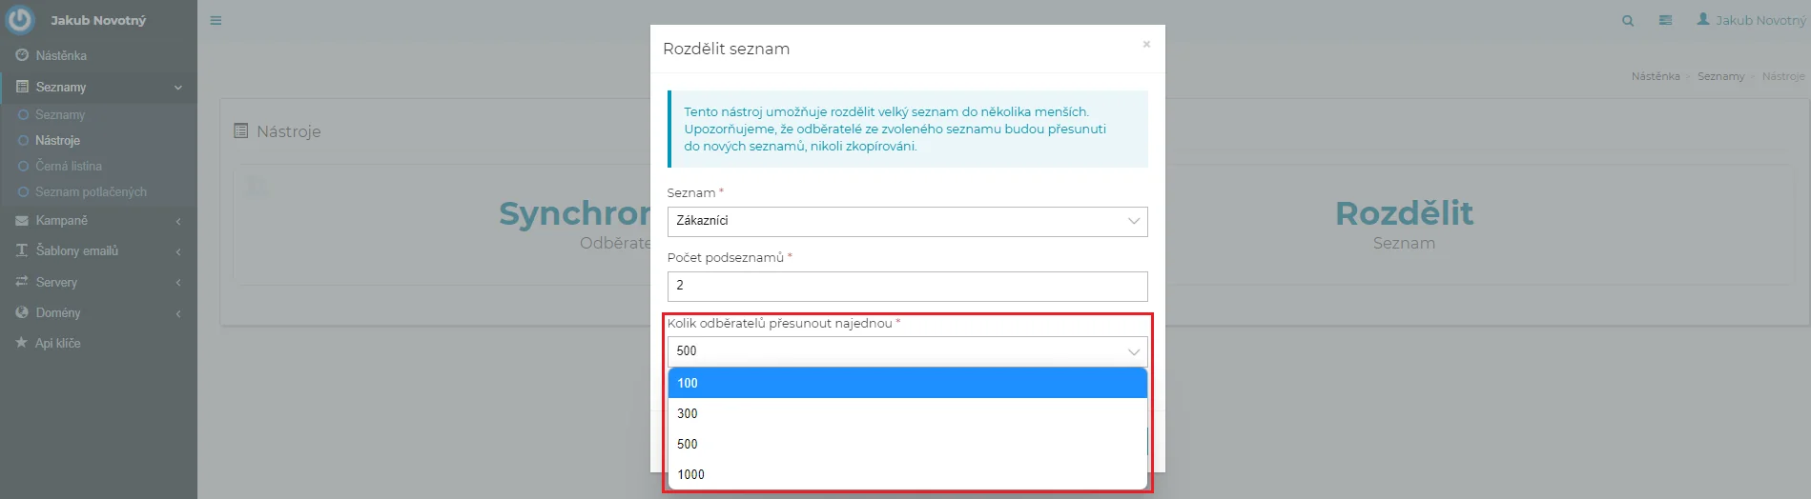
Task: Click the power logo icon in sidebar header
Action: [20, 19]
